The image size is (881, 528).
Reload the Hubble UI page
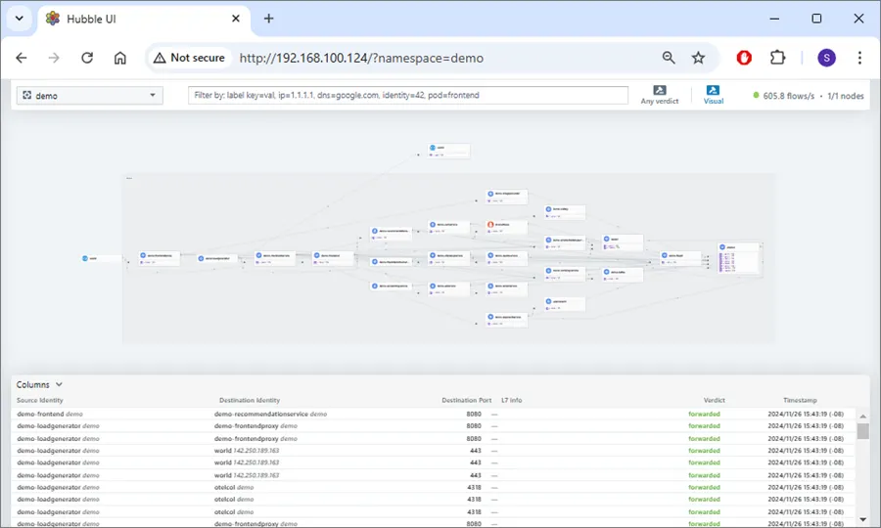[87, 58]
